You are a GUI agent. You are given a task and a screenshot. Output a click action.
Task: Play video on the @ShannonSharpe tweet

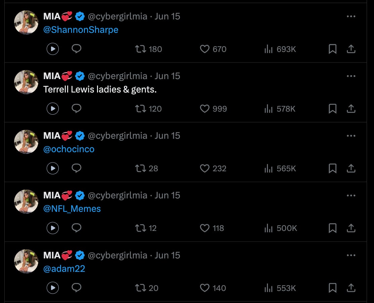point(53,49)
